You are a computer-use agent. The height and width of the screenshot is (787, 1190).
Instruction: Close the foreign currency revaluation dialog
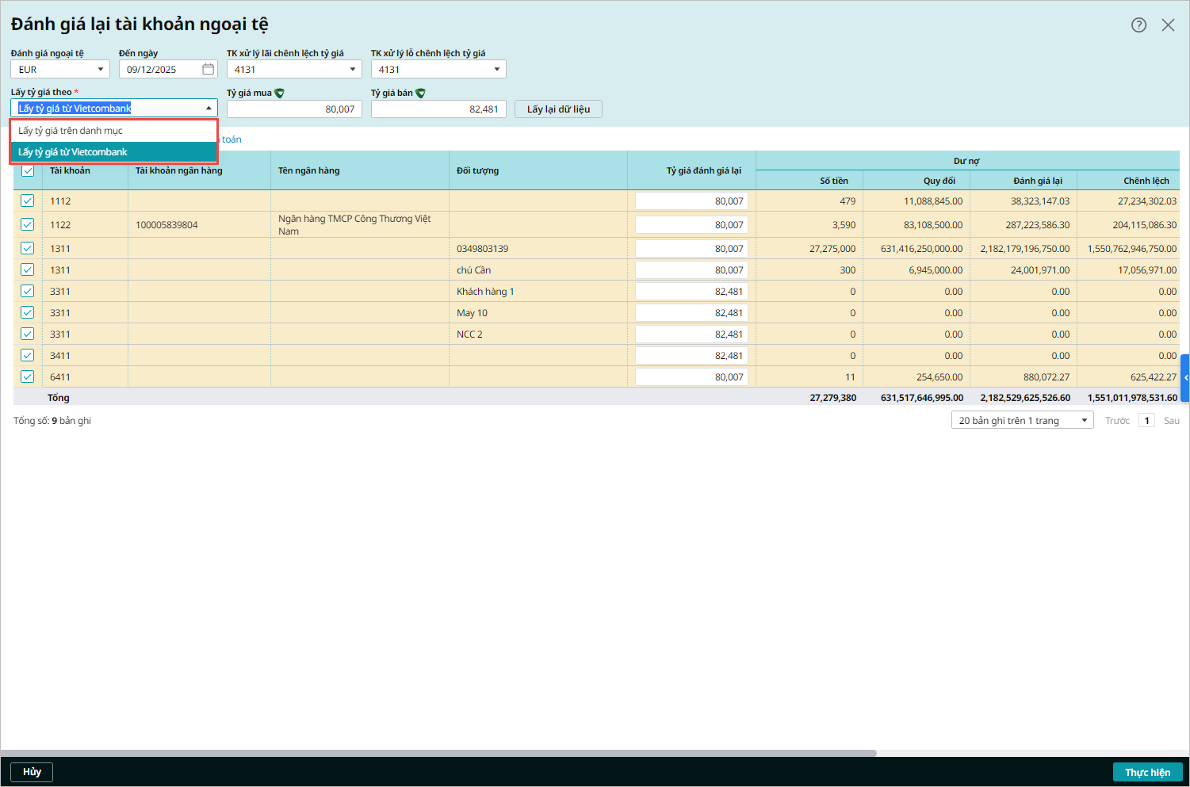click(1168, 25)
